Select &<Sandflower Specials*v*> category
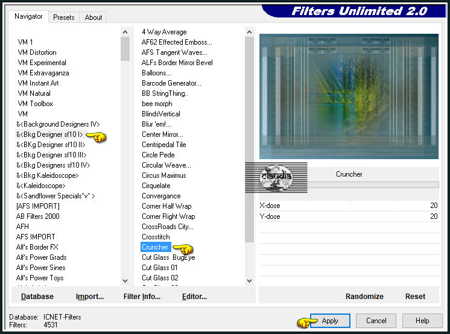Image resolution: width=450 pixels, height=334 pixels. click(55, 196)
